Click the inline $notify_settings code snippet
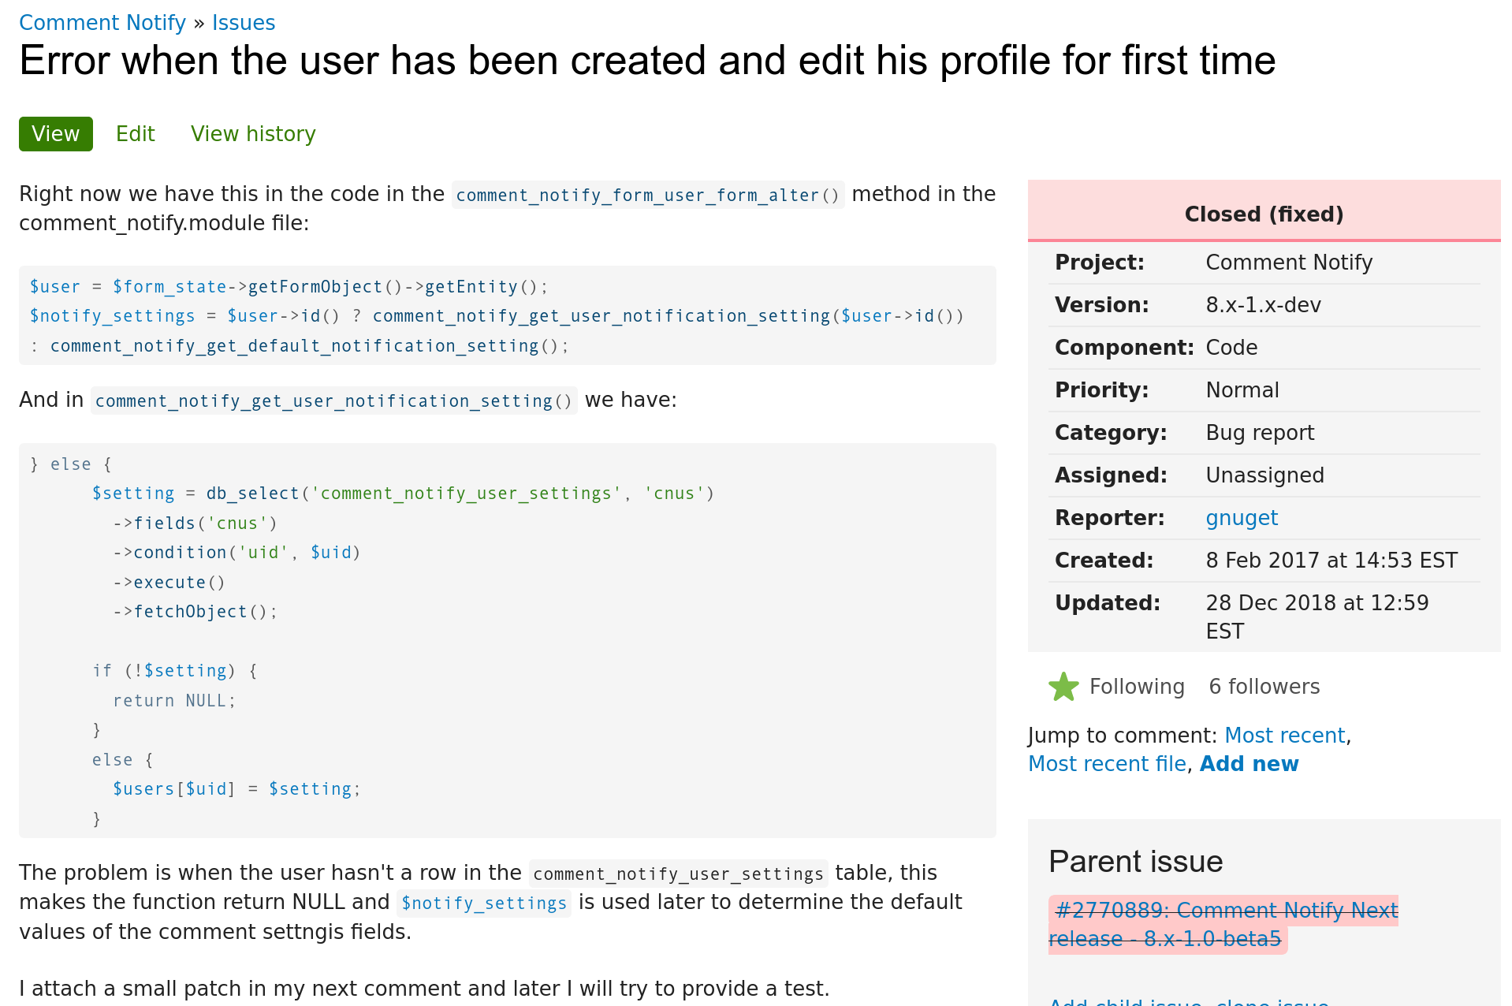Viewport: 1512px width, 1006px height. point(484,903)
